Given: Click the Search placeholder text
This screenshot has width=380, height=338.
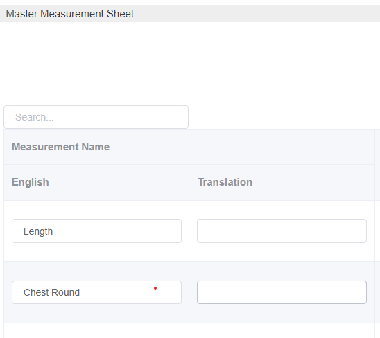Looking at the screenshot, I should point(35,117).
